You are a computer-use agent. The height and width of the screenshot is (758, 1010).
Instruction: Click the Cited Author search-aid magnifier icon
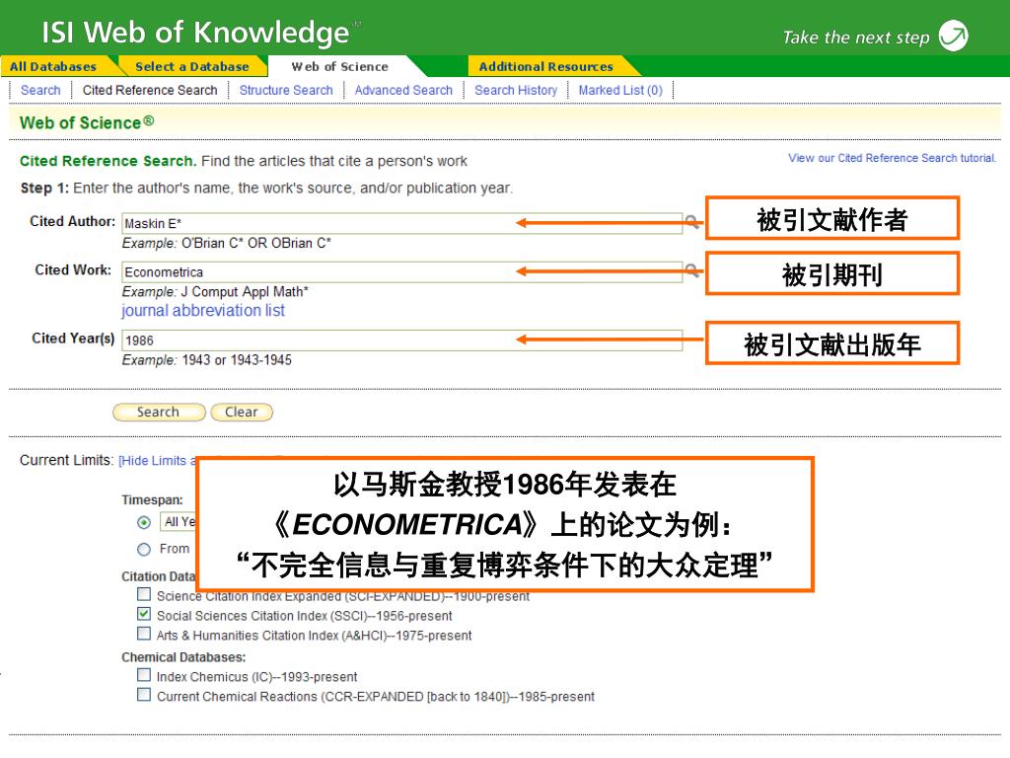point(692,222)
